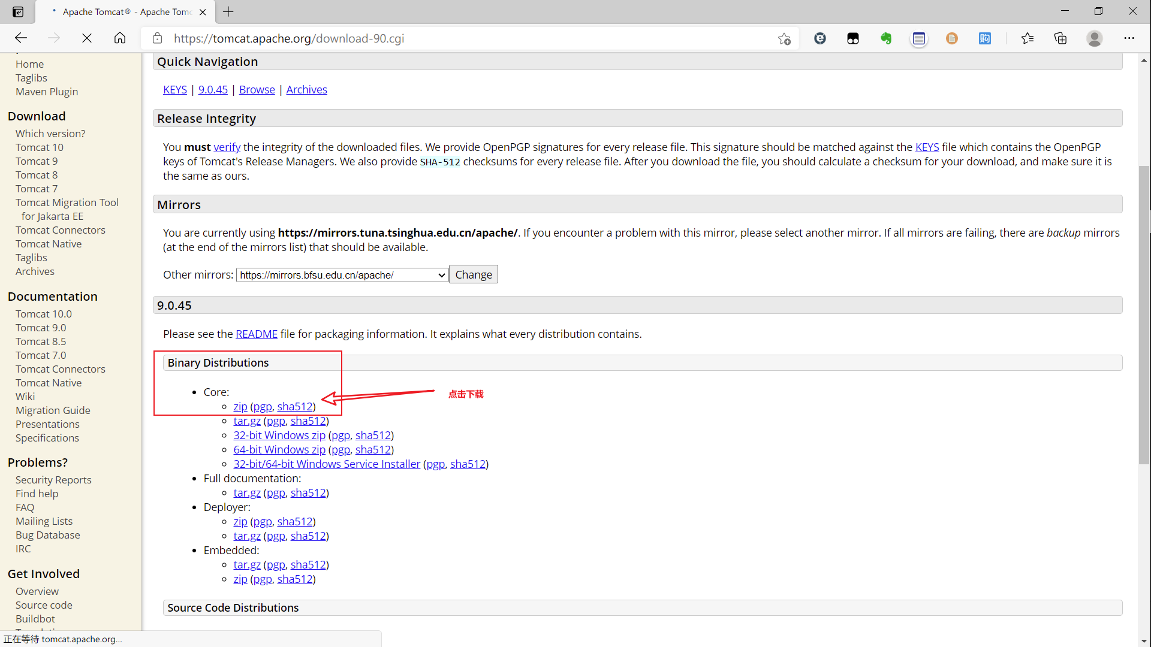Open the blue translate extension icon
The width and height of the screenshot is (1151, 647).
985,38
